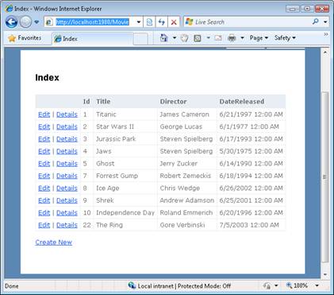Click Edit link for Titanic row
This screenshot has height=295, width=334.
(44, 115)
